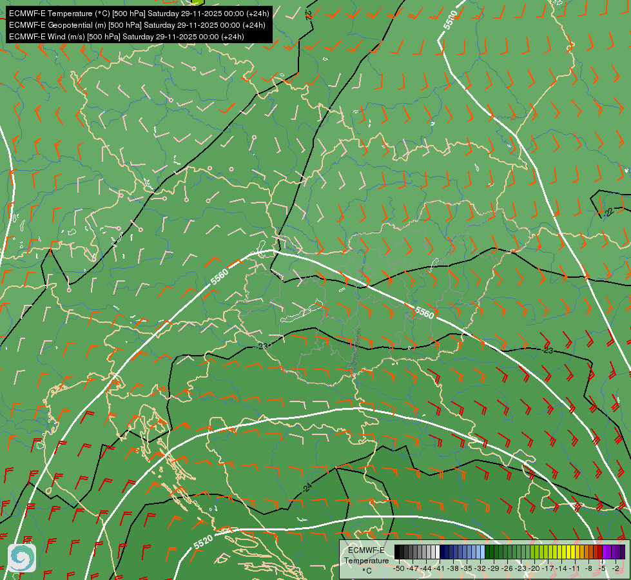Click the -5 legend scale value

(x=602, y=568)
